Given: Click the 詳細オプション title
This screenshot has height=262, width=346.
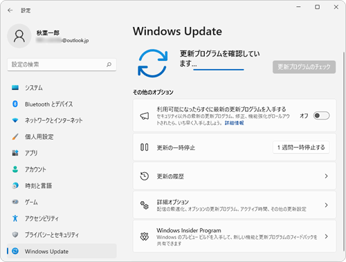Looking at the screenshot, I should point(173,202).
